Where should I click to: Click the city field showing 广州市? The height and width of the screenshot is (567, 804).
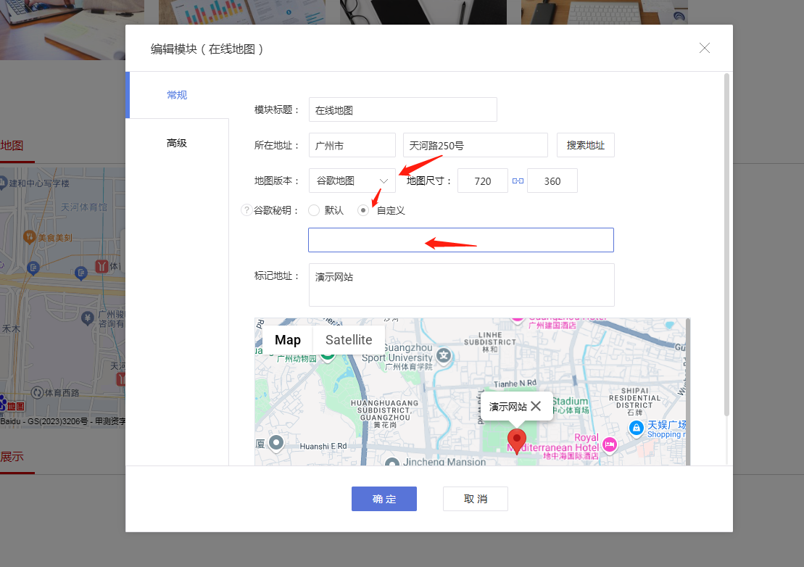[x=352, y=145]
